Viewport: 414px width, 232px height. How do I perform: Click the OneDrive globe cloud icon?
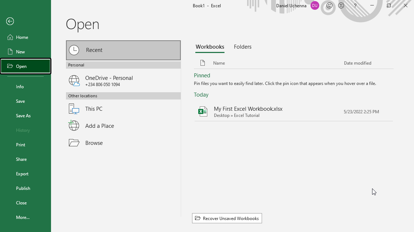(x=74, y=81)
